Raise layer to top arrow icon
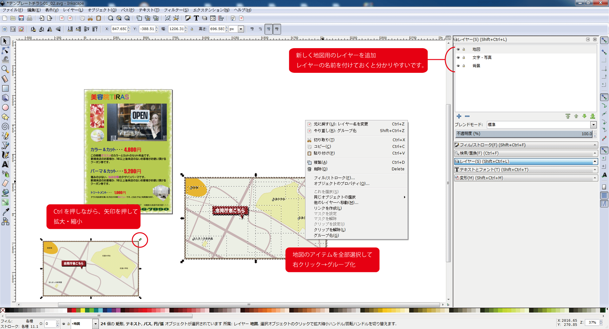Screen dimensions: 609x329 (568, 116)
